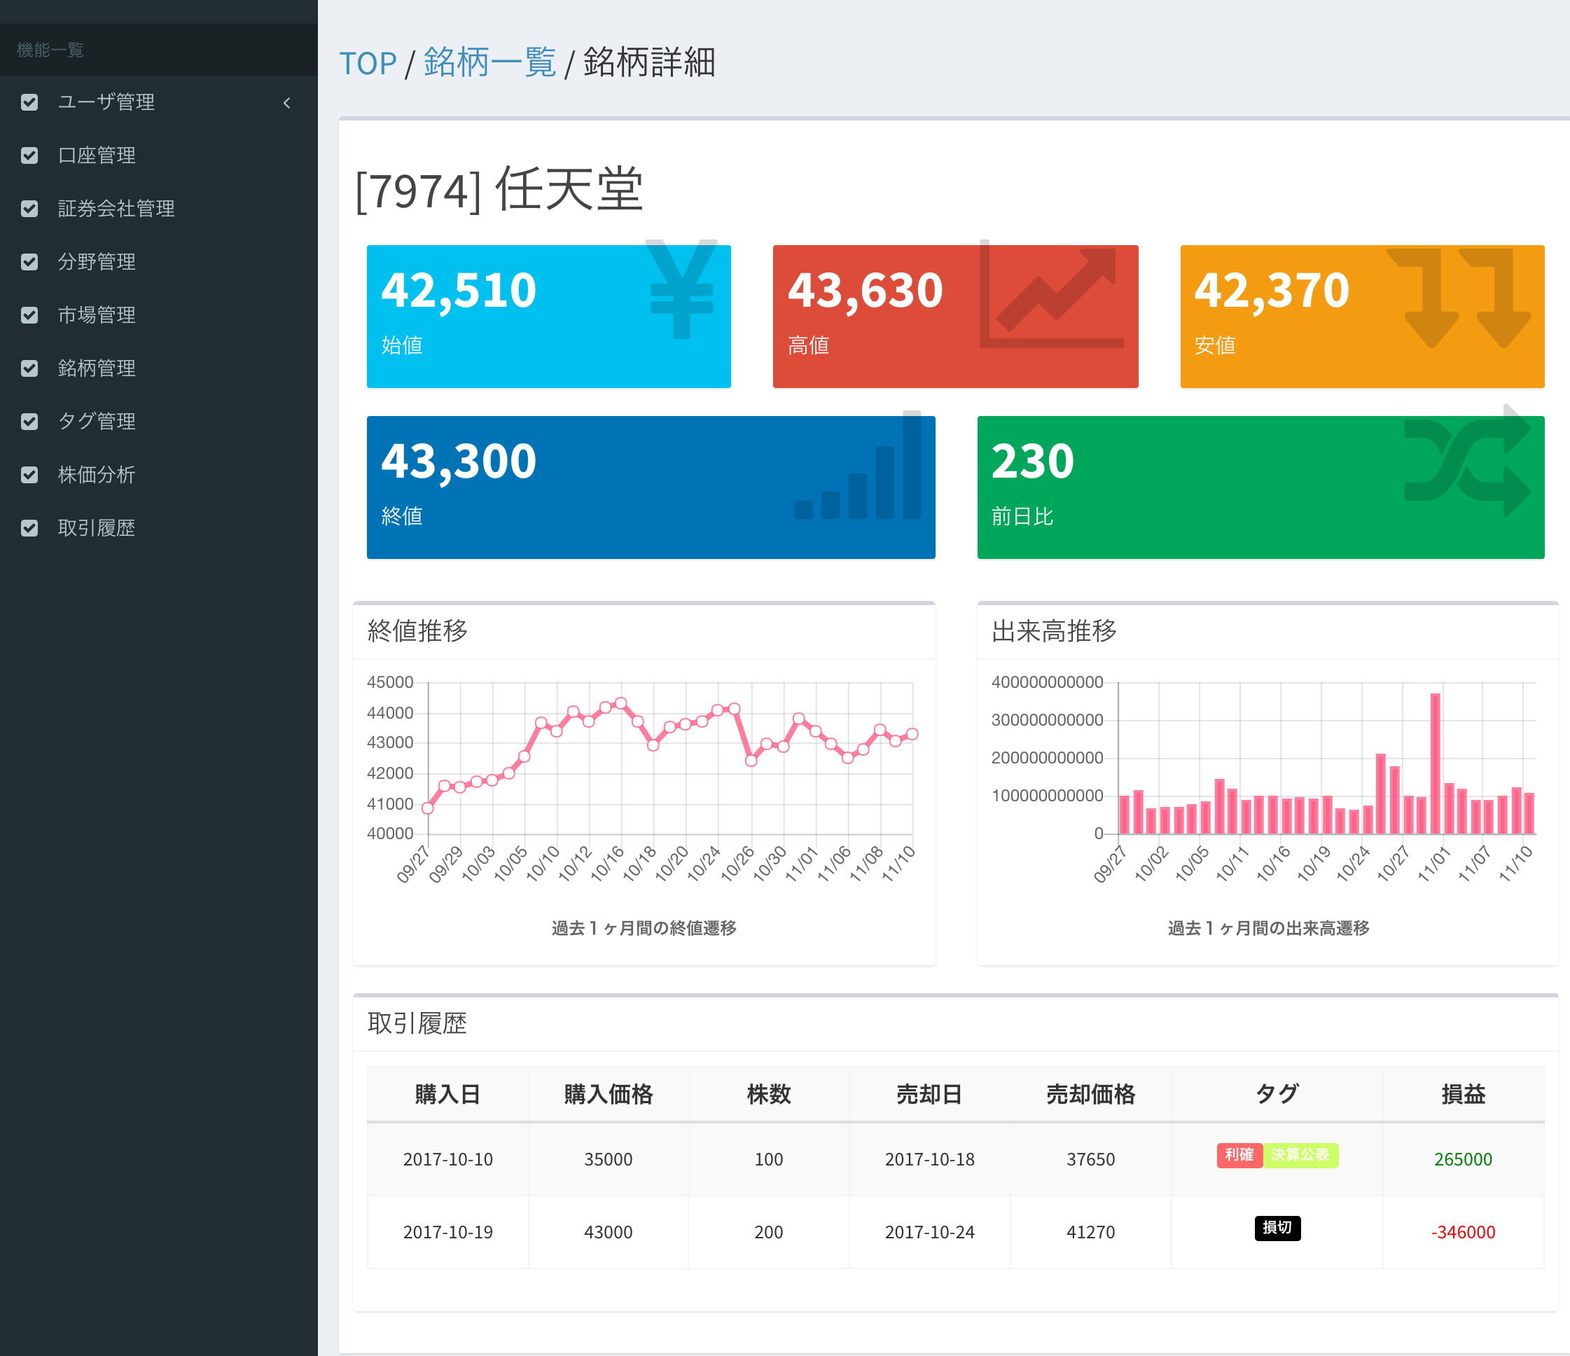Uncheck the 口座管理 checkbox

pos(29,156)
